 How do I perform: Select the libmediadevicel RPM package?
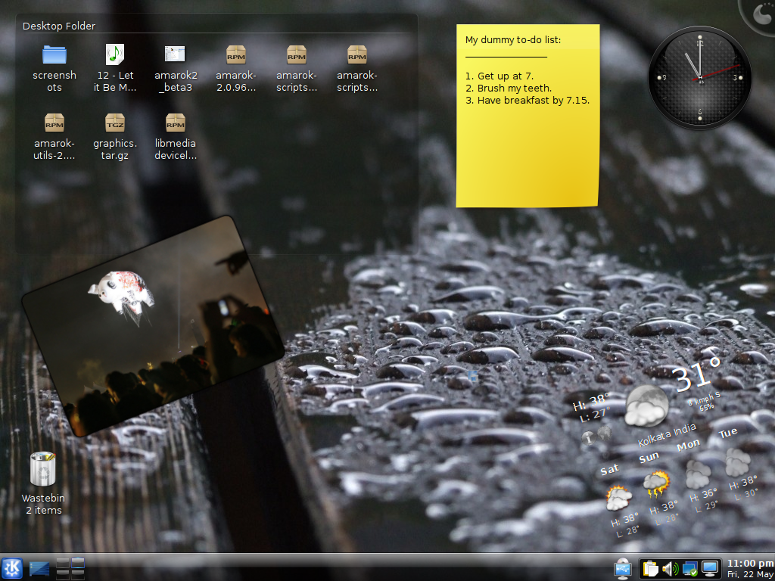[176, 123]
